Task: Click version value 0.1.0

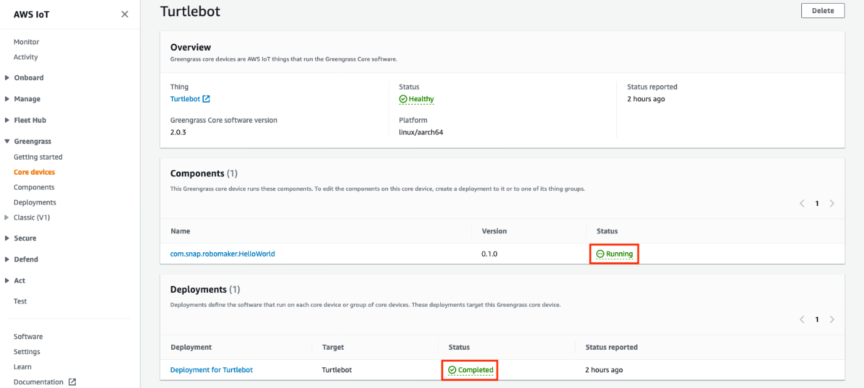Action: click(490, 254)
